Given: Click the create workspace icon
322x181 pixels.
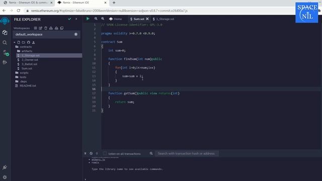Looking at the screenshot, I should click(35, 28).
